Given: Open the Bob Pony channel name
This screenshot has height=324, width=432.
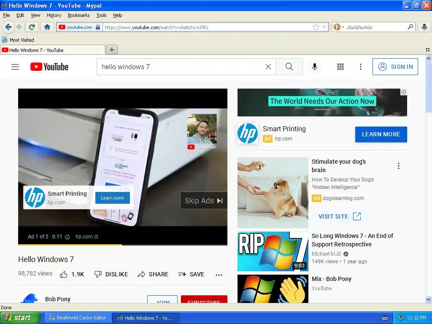Looking at the screenshot, I should click(x=58, y=299).
